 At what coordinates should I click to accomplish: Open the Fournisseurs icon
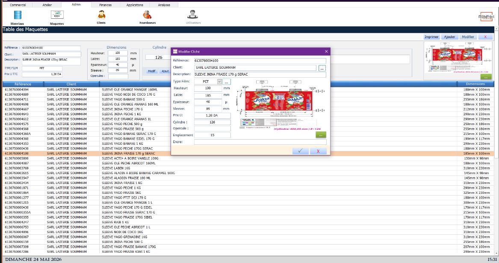point(148,15)
